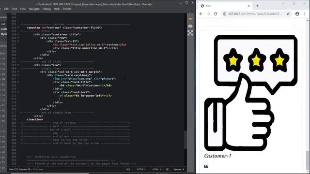Reload the page in Chrome
This screenshot has width=310, height=174.
coord(216,14)
